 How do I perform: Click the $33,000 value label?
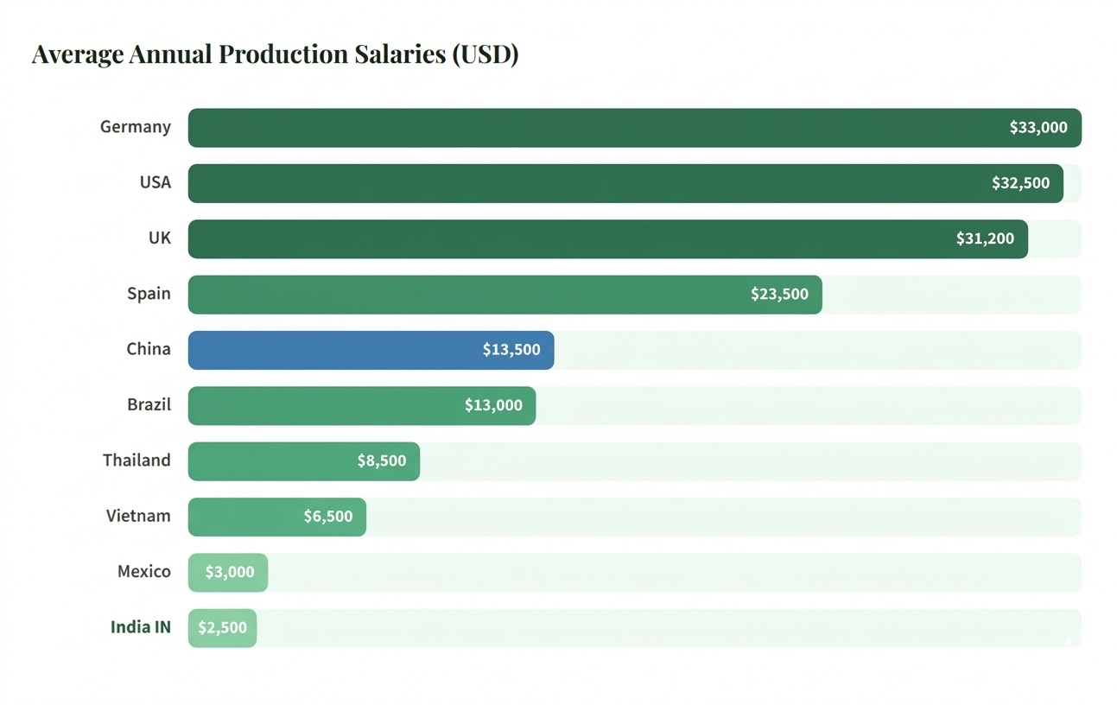[1038, 128]
